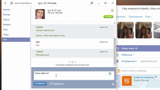Open Igor's profile name link
This screenshot has width=160, height=90.
[49, 10]
